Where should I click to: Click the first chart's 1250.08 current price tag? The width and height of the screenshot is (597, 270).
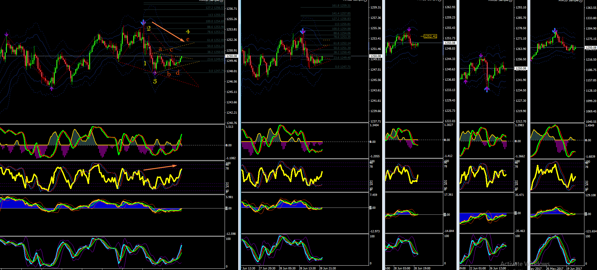(x=232, y=56)
